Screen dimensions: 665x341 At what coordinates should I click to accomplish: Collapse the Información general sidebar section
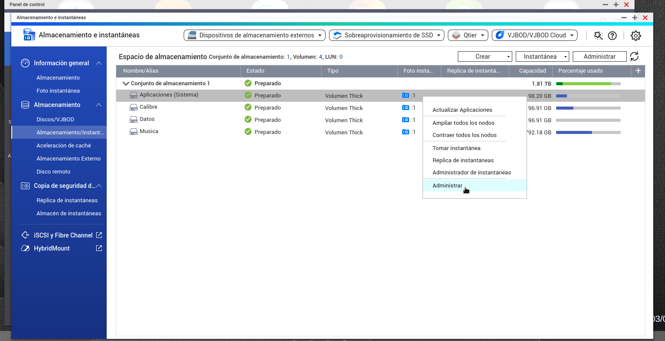(99, 63)
